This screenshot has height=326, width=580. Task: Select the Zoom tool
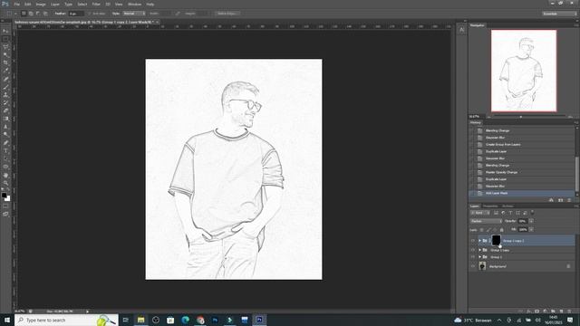pyautogui.click(x=5, y=183)
